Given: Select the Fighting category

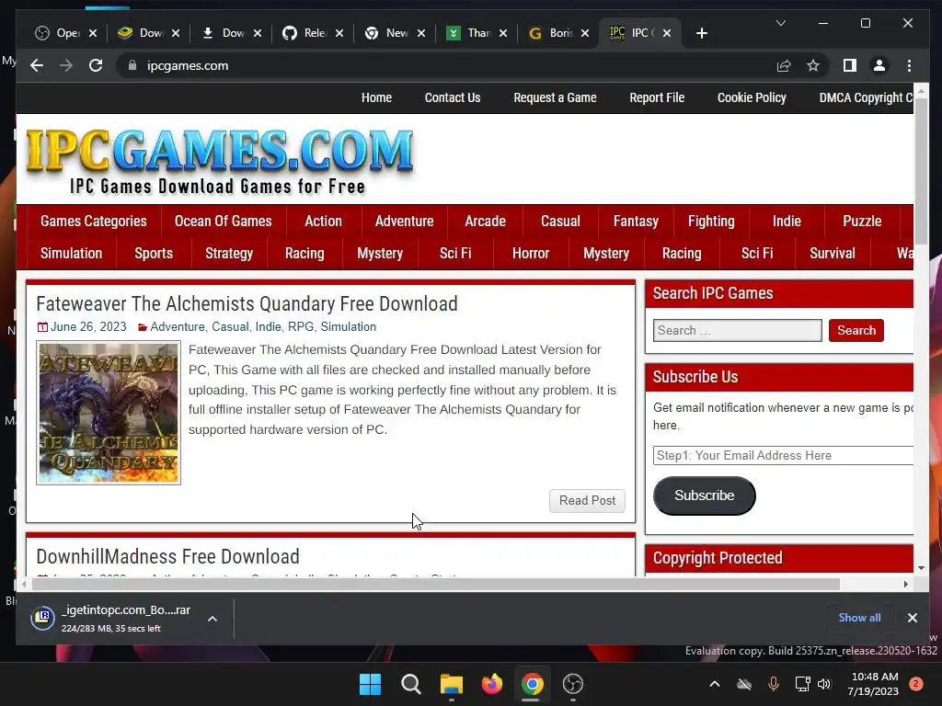Looking at the screenshot, I should 711,221.
